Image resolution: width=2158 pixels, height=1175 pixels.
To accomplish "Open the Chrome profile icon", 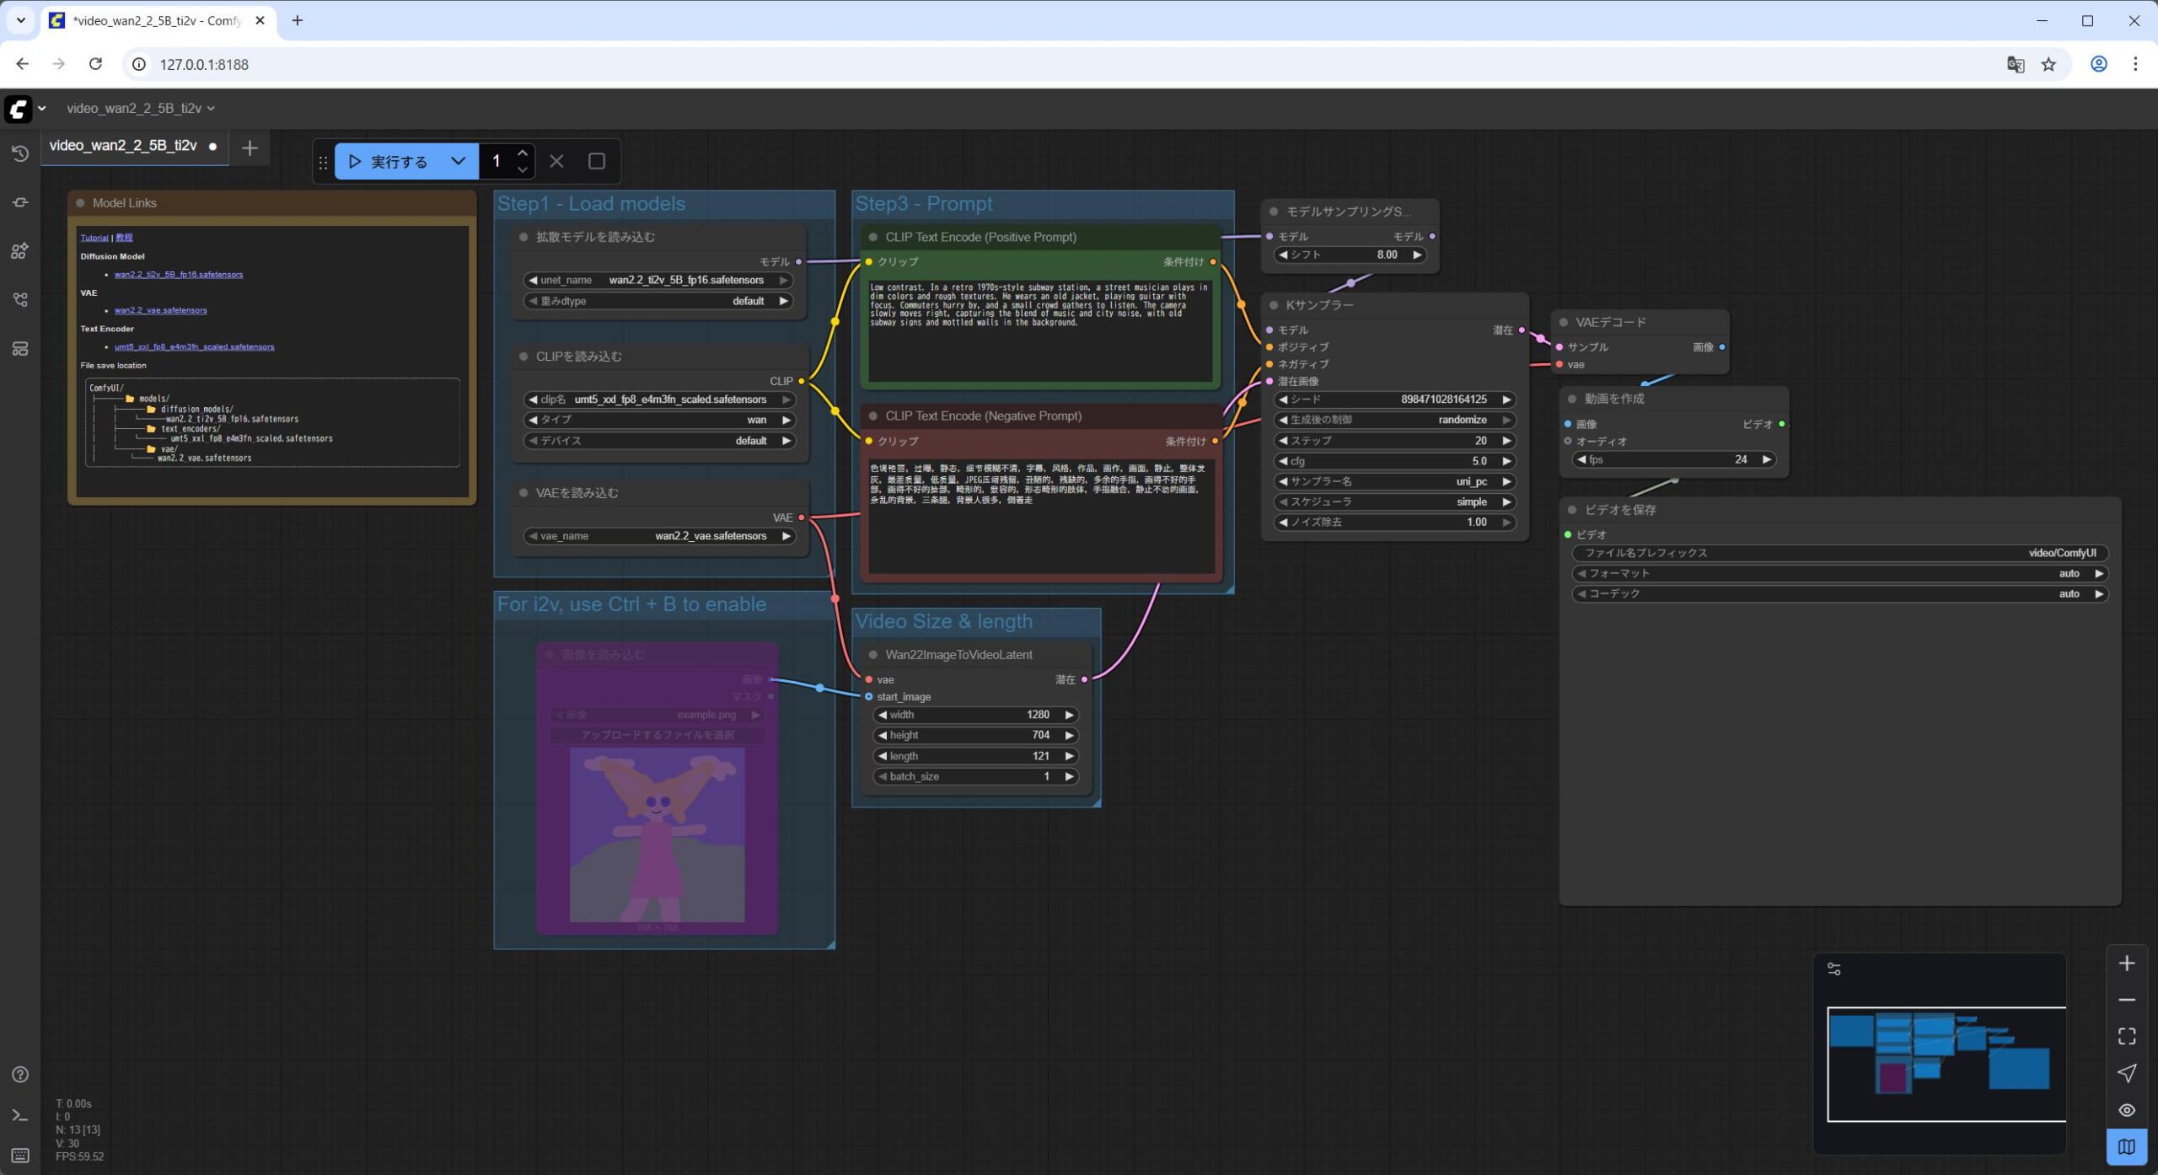I will pyautogui.click(x=2099, y=64).
